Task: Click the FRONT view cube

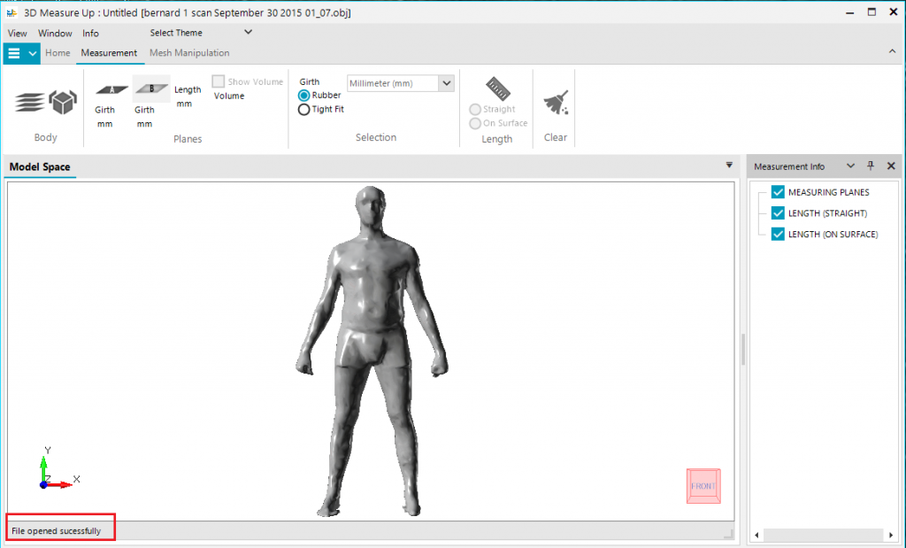Action: pyautogui.click(x=703, y=486)
